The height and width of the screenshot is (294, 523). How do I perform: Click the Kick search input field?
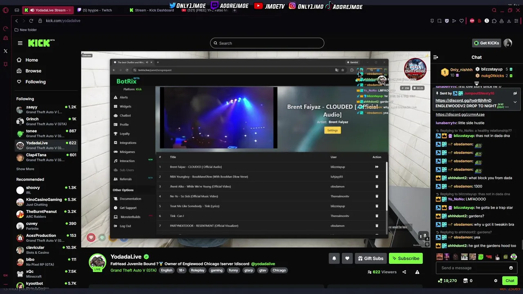pos(267,43)
